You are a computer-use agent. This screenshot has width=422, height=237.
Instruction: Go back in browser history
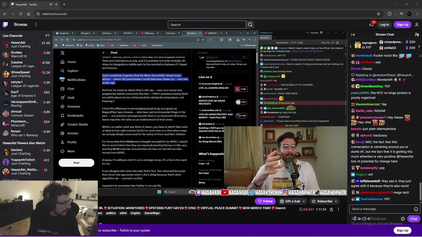point(5,14)
